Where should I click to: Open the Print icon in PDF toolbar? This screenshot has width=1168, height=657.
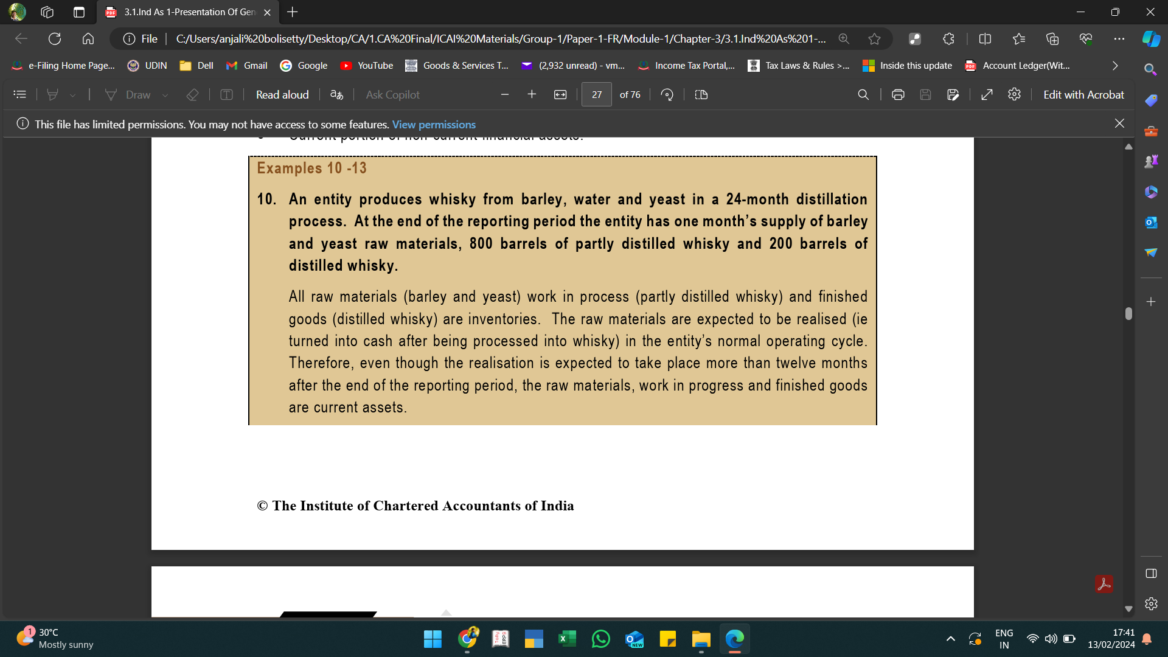tap(898, 95)
